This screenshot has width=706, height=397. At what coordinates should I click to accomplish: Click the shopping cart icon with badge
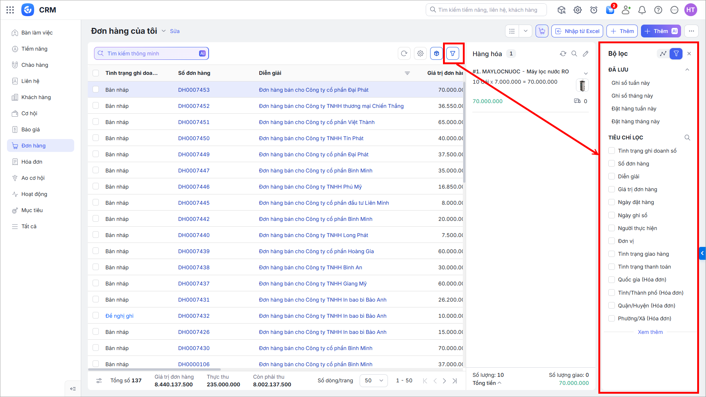pyautogui.click(x=610, y=10)
